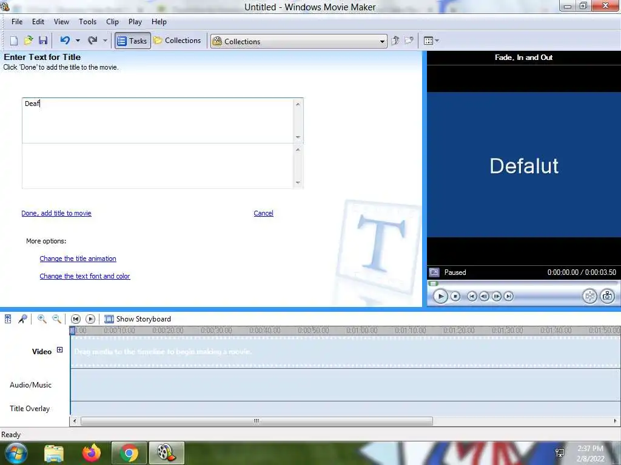Take a picture from the preview
This screenshot has height=465, width=621.
[607, 296]
